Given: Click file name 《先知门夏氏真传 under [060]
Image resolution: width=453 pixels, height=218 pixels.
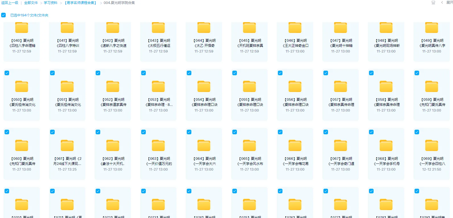Looking at the screenshot, I should [x=22, y=164].
